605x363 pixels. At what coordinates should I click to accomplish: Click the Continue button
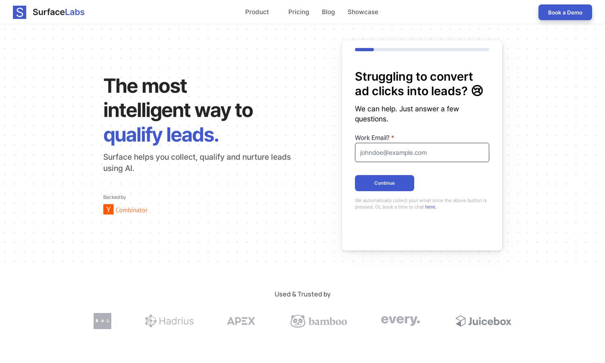(384, 183)
